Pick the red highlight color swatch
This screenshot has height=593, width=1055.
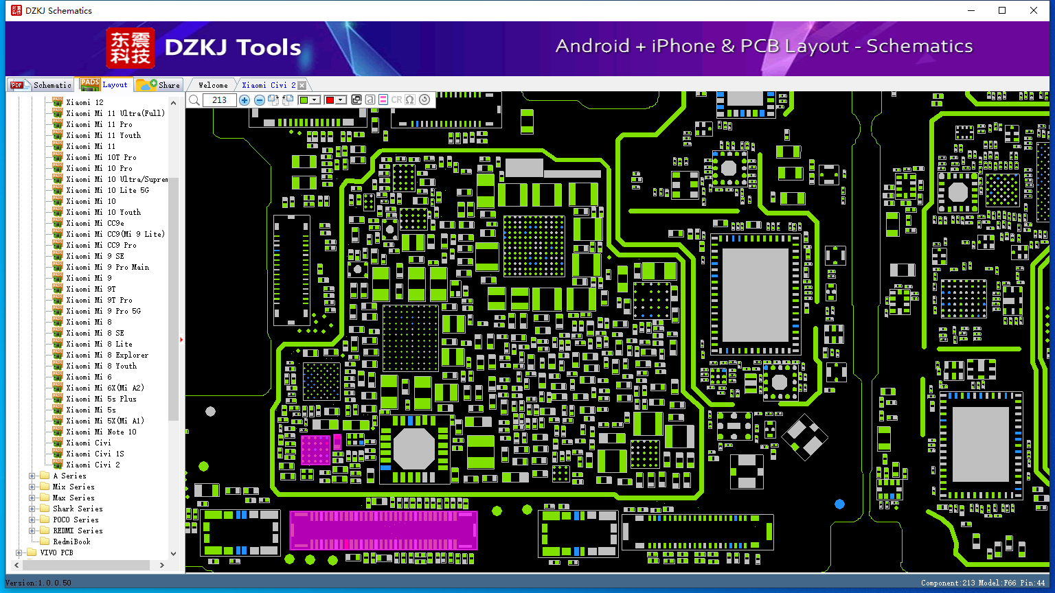pyautogui.click(x=330, y=100)
